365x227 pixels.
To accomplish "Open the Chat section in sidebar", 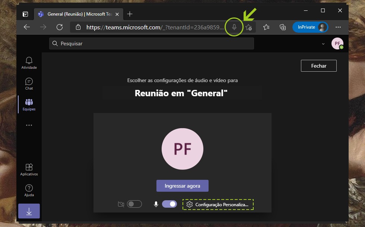I will 29,84.
